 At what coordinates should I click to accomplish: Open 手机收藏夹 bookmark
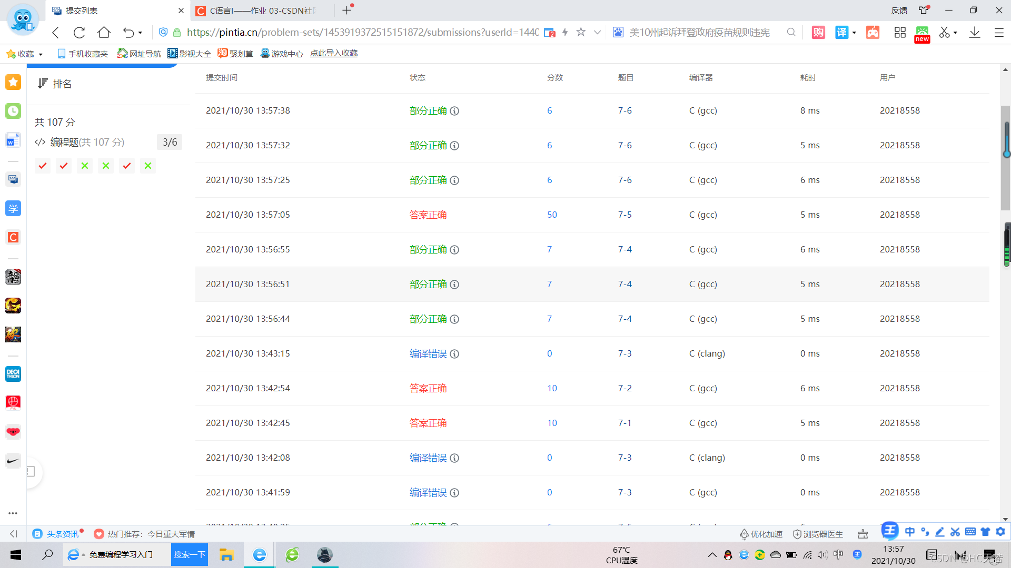tap(83, 54)
